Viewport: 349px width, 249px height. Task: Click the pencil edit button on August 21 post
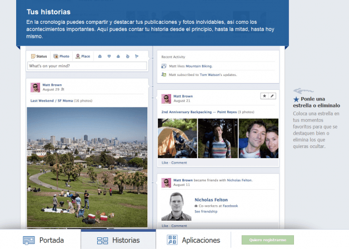coord(272,96)
